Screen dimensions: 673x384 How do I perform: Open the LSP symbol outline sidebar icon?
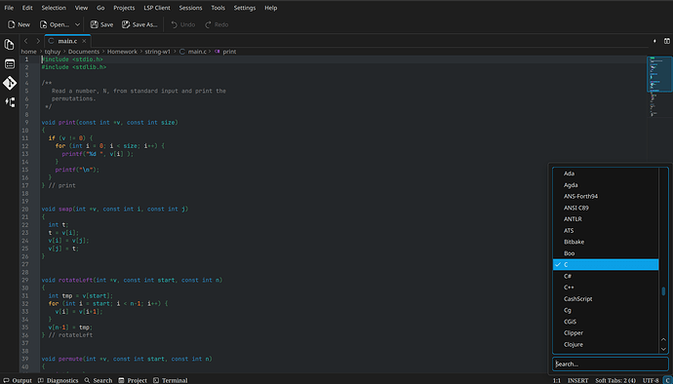10,102
